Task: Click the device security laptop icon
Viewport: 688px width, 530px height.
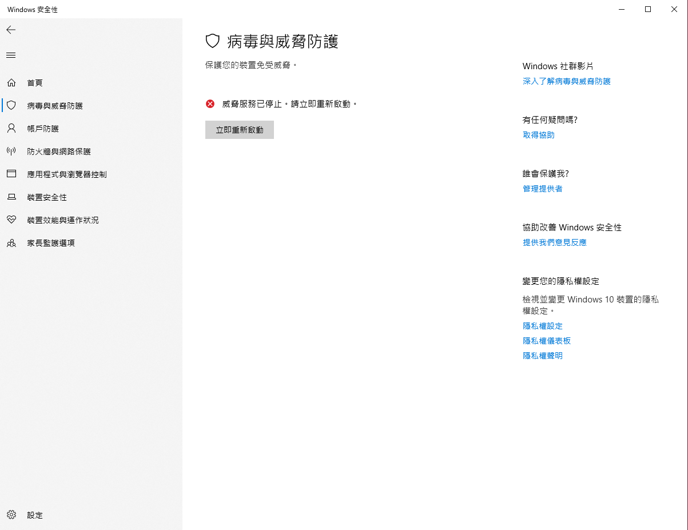Action: click(11, 197)
